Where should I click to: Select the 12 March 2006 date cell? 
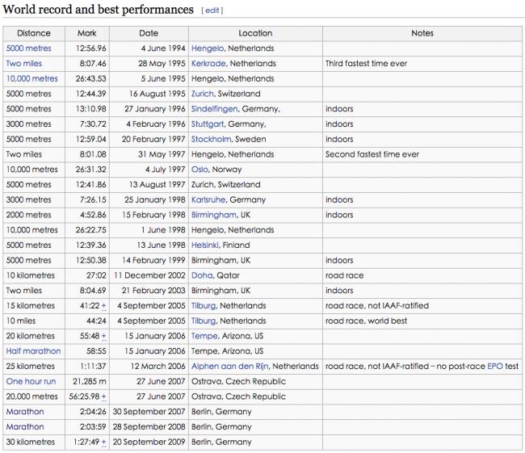[x=149, y=367]
